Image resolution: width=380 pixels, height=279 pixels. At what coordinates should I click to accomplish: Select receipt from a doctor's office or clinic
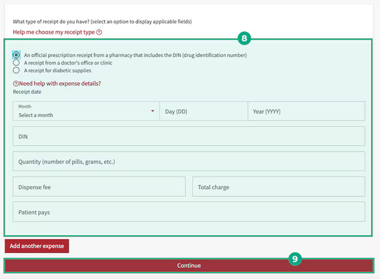[16, 63]
